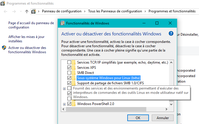The width and height of the screenshot is (199, 124).
Task: Enable Services TCP/IP simplifiés checkbox
Action: (x=69, y=62)
